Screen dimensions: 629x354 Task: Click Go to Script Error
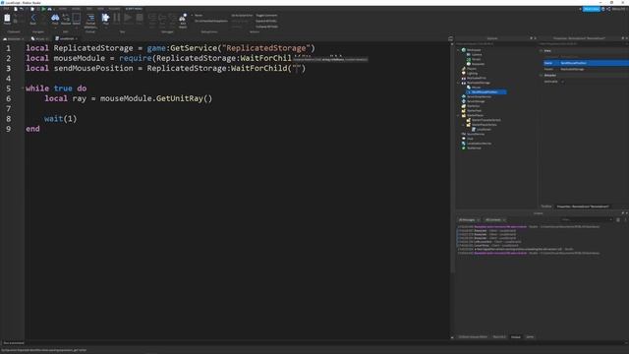point(242,16)
